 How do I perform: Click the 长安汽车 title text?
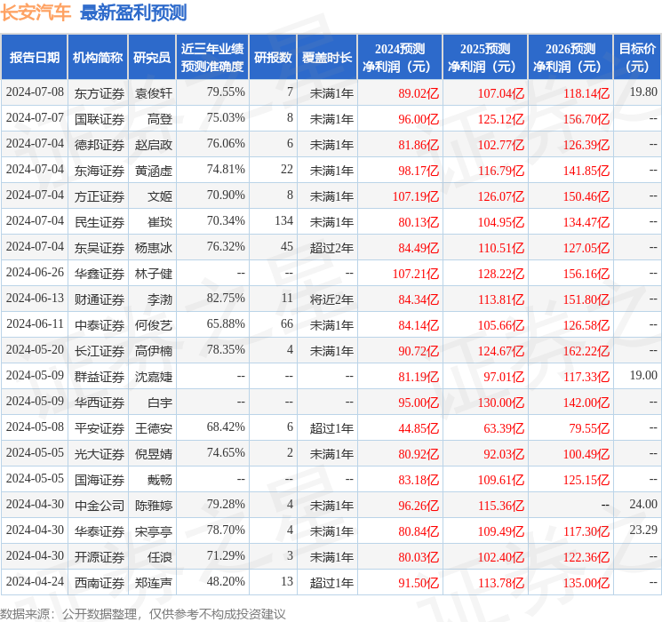click(x=36, y=12)
